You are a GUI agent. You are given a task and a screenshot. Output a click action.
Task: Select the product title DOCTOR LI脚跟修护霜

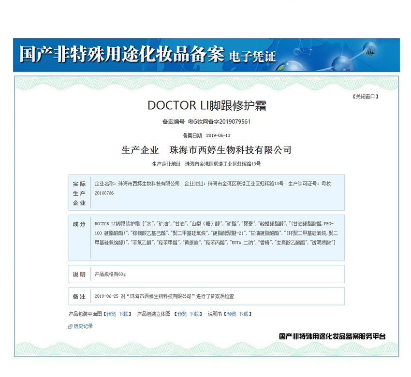click(x=207, y=105)
